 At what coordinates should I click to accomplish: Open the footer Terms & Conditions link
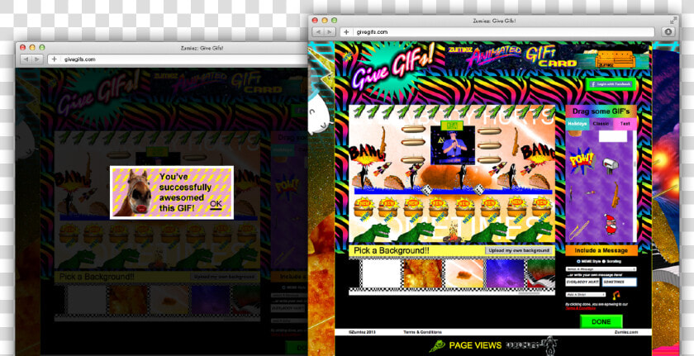tap(422, 332)
